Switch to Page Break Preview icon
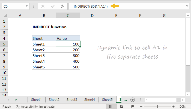Viewport: 191px width, 109px height. (133, 107)
